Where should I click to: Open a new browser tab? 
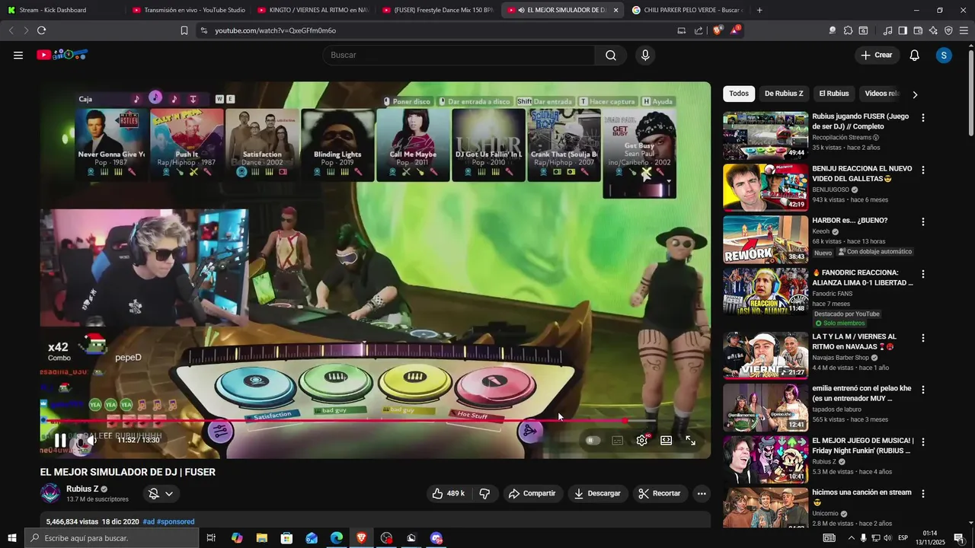[759, 10]
